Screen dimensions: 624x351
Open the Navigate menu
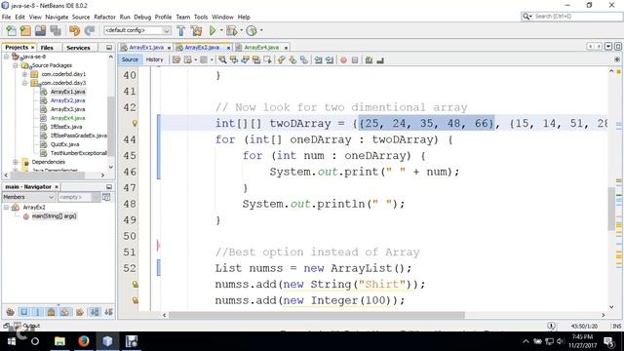tap(57, 18)
